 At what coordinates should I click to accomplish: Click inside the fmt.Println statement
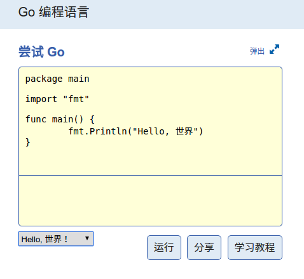[135, 131]
